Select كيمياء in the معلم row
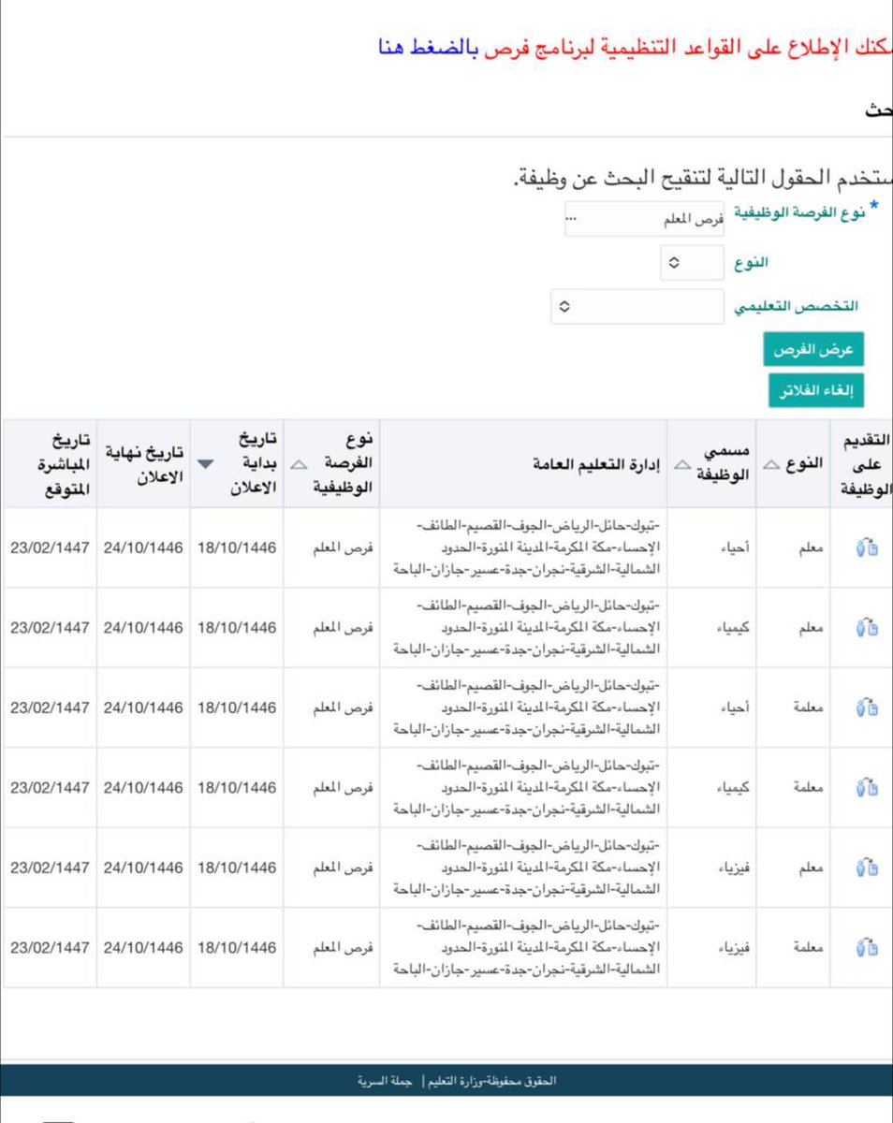Screen dimensions: 893x1123 731,628
